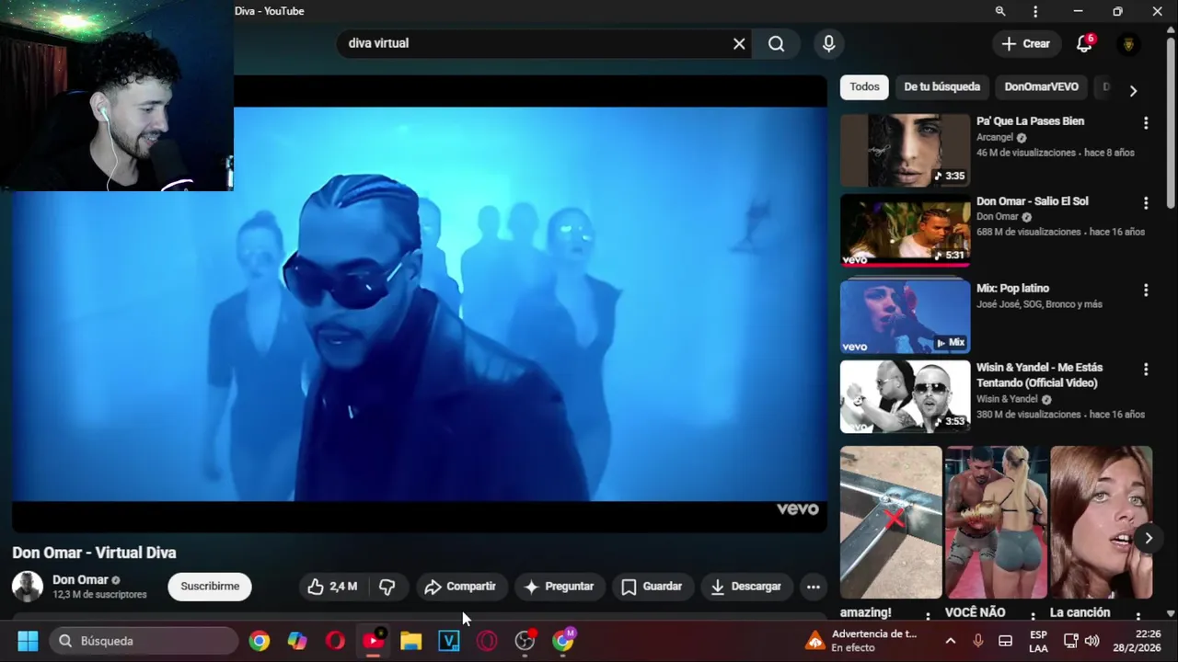
Task: Open options for 'Pa' Que La Pases Bien'
Action: pos(1146,122)
